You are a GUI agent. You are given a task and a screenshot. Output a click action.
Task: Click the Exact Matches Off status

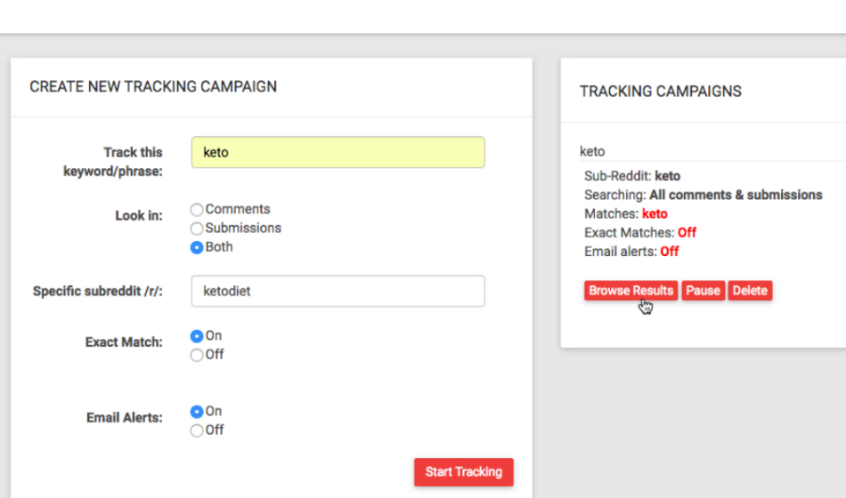pos(687,233)
